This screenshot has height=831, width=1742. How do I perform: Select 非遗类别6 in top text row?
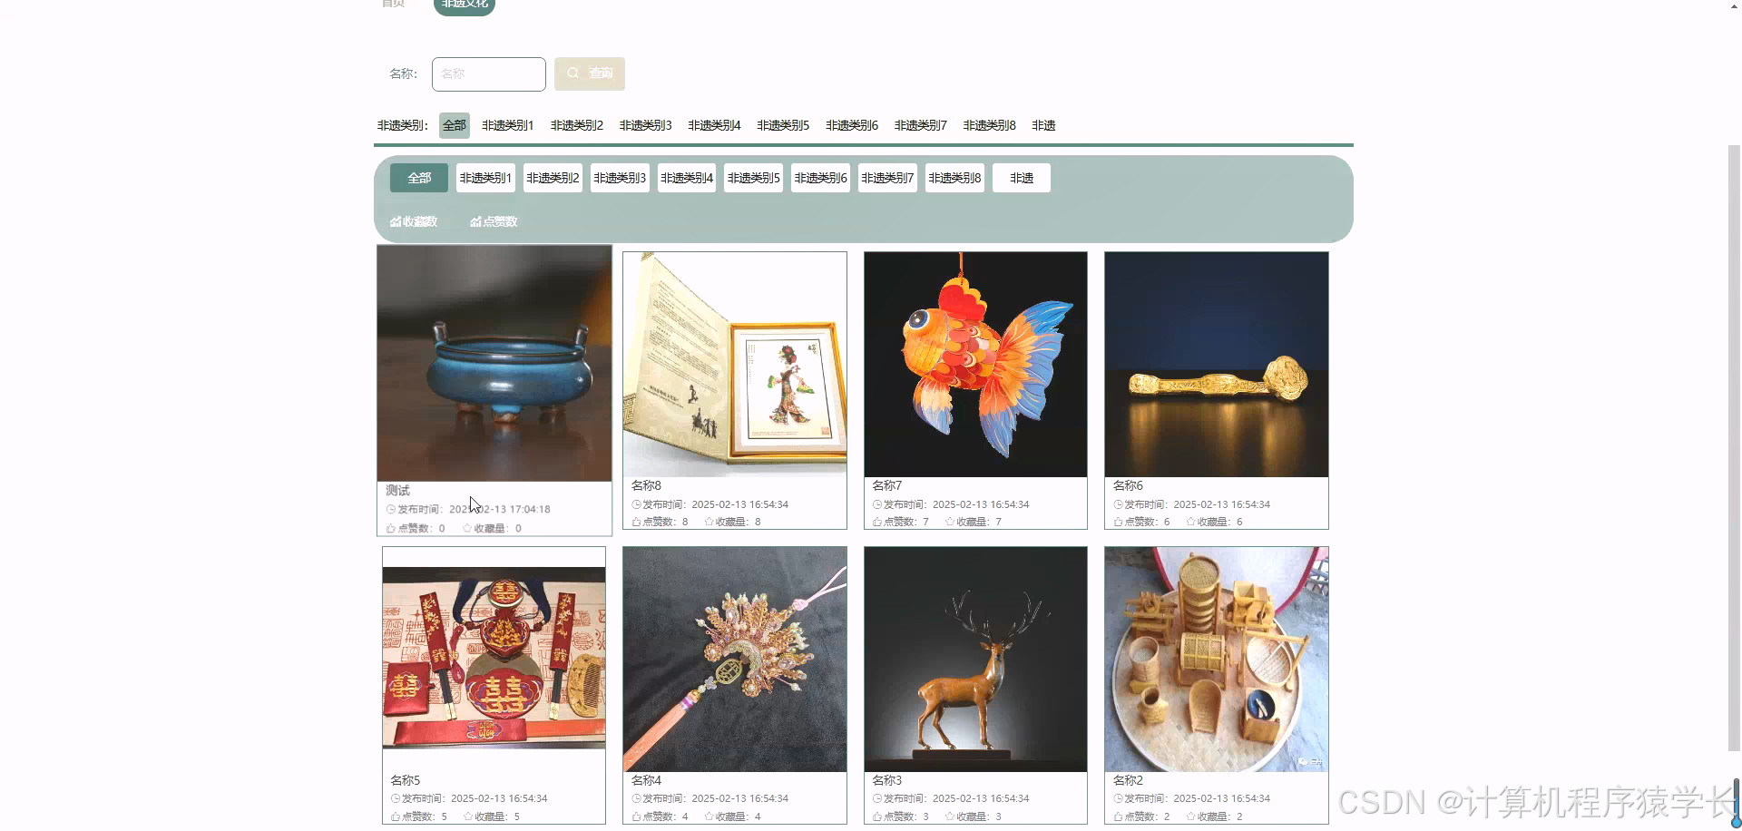click(852, 125)
